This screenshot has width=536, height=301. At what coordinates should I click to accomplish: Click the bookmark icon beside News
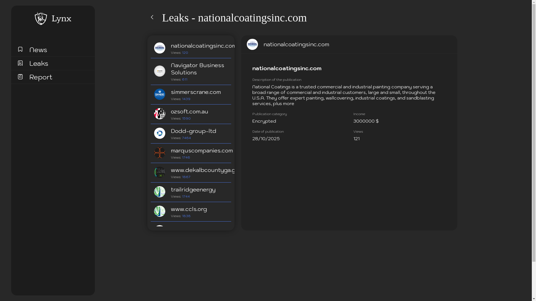20,49
